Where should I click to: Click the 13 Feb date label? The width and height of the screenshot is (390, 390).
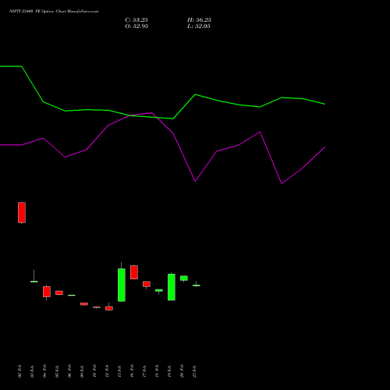pos(119,371)
